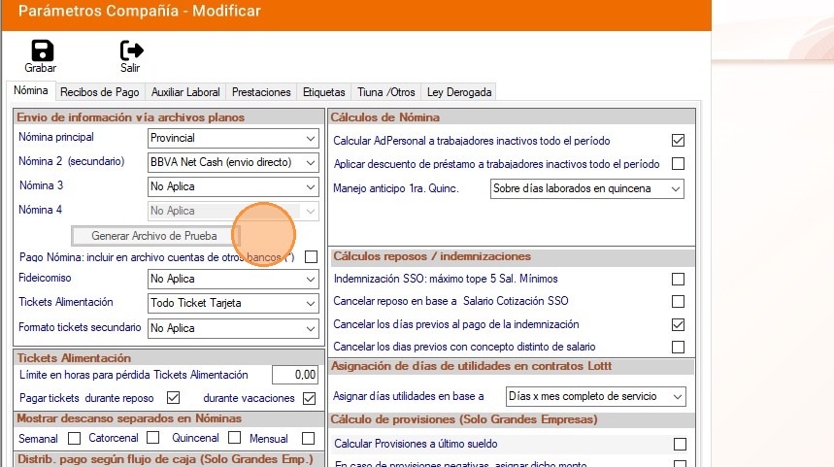
Task: Click the Cálculos reposos / indemnizaciones heading
Action: tap(432, 256)
